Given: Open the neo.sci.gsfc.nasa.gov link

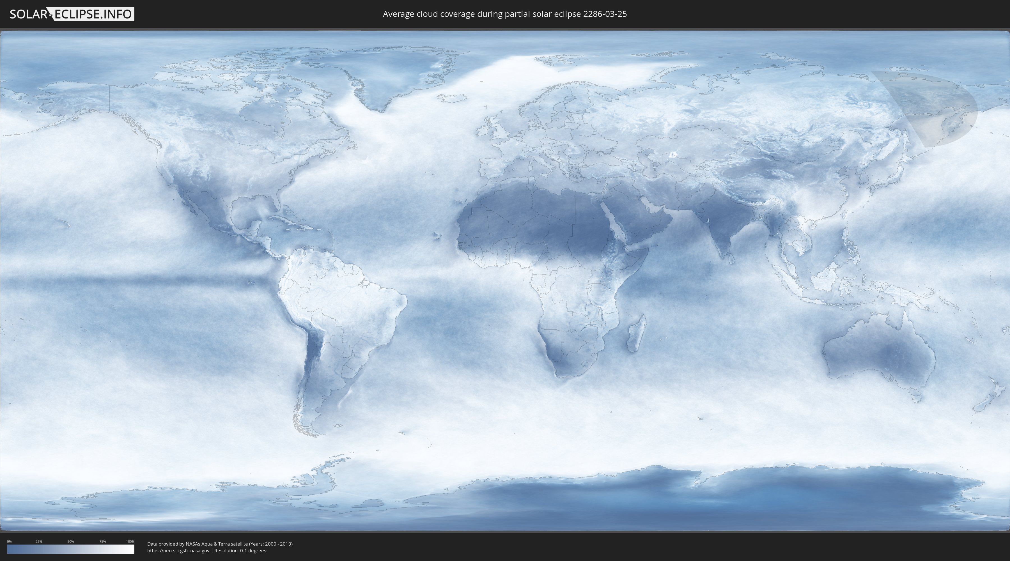Looking at the screenshot, I should point(178,551).
